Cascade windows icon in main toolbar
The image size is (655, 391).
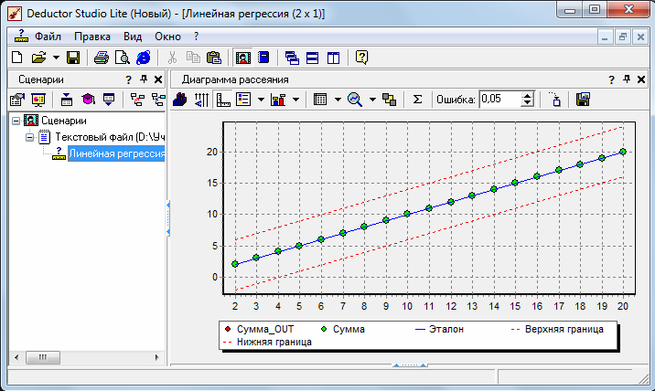(x=292, y=58)
